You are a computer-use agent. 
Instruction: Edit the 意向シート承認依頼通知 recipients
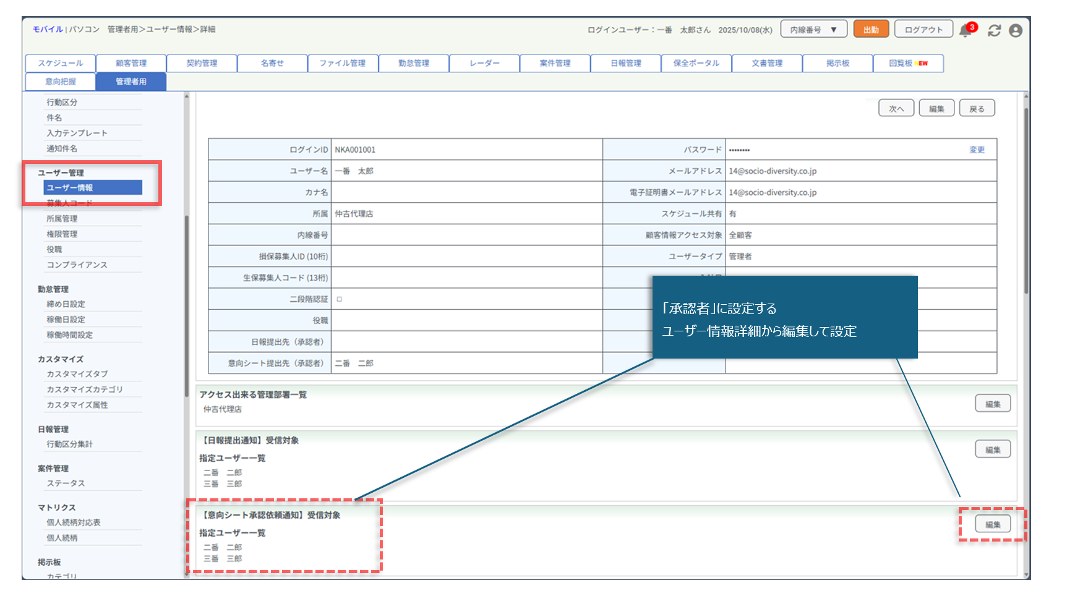coord(993,524)
